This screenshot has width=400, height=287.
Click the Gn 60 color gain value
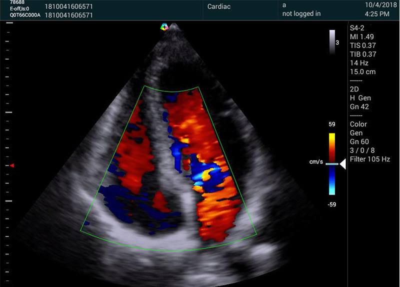360,141
